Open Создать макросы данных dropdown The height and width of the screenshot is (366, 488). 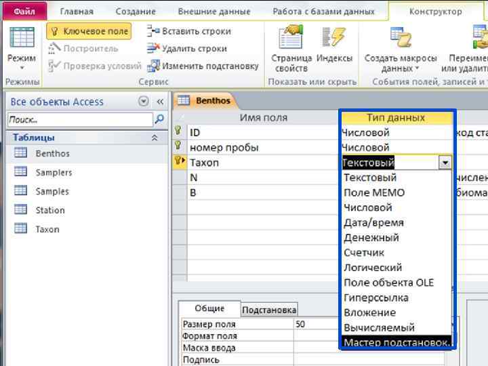point(401,49)
